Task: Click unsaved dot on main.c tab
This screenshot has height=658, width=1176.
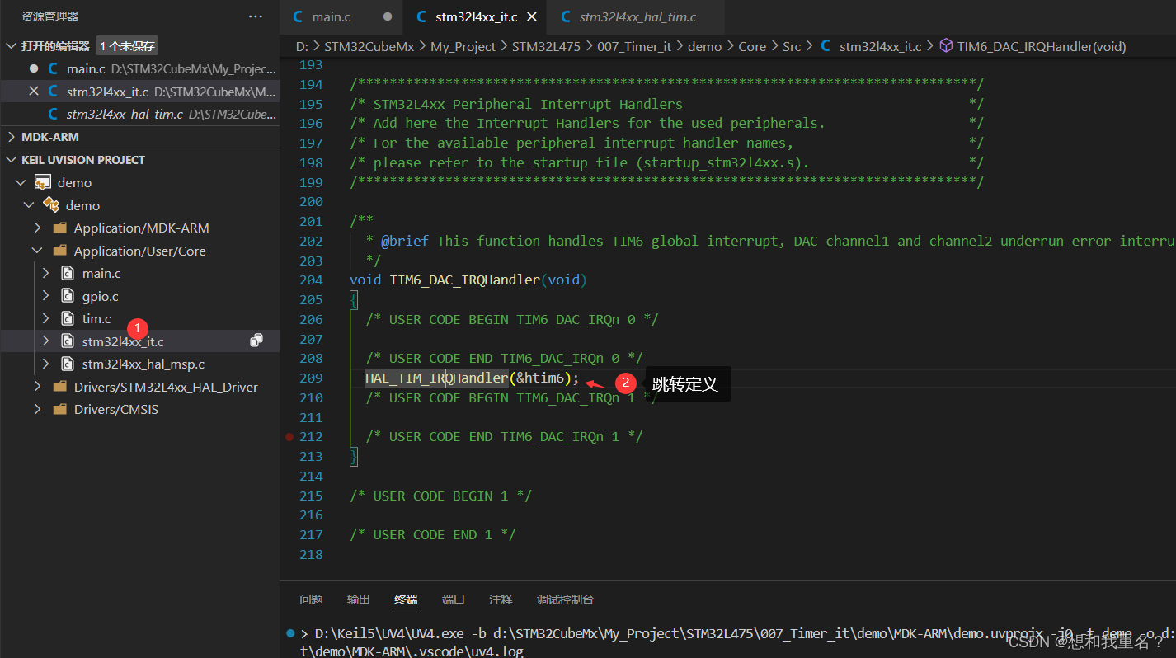Action: pos(388,16)
